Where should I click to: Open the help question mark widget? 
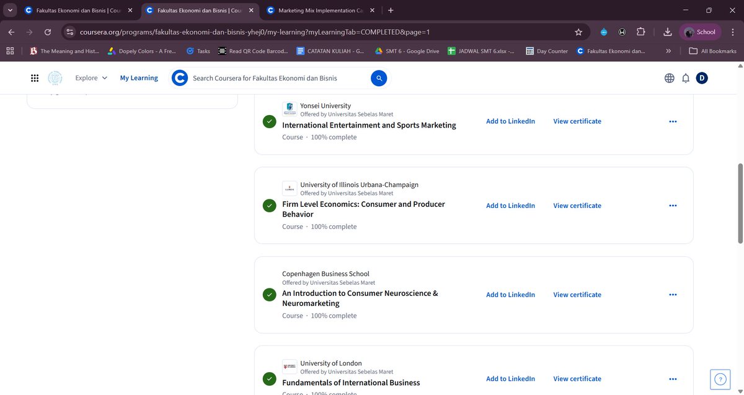(x=720, y=380)
